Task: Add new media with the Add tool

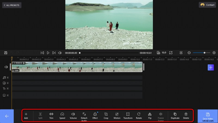Action: tap(26, 116)
